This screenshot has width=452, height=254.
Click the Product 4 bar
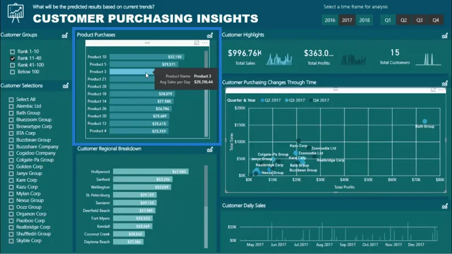(x=139, y=131)
